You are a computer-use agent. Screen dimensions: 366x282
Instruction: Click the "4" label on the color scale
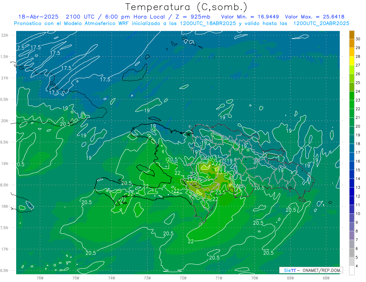tap(357, 266)
